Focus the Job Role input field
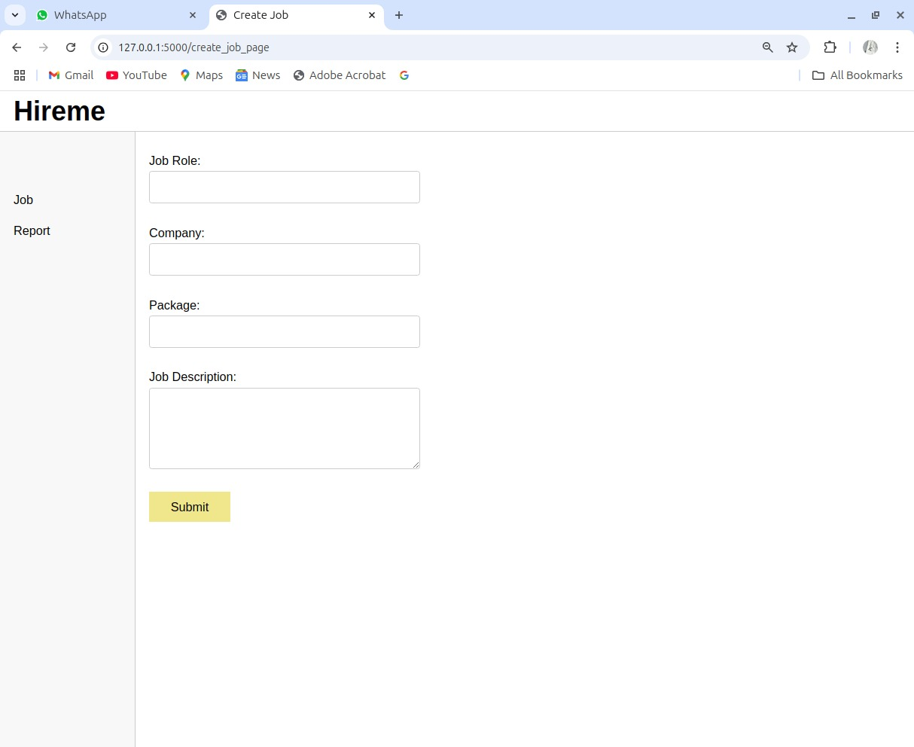 [285, 187]
